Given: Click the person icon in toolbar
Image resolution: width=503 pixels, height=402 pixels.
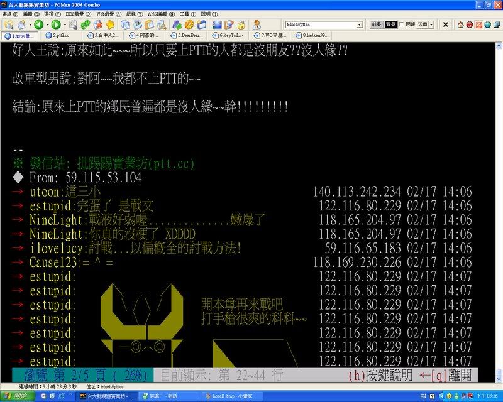Looking at the screenshot, I should tap(257, 24).
